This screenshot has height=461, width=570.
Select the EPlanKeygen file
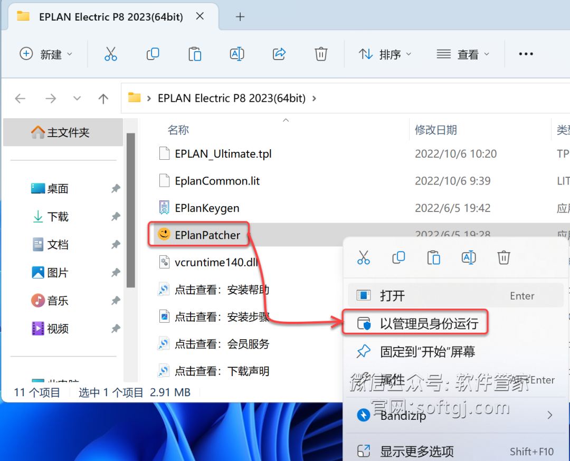(x=207, y=208)
